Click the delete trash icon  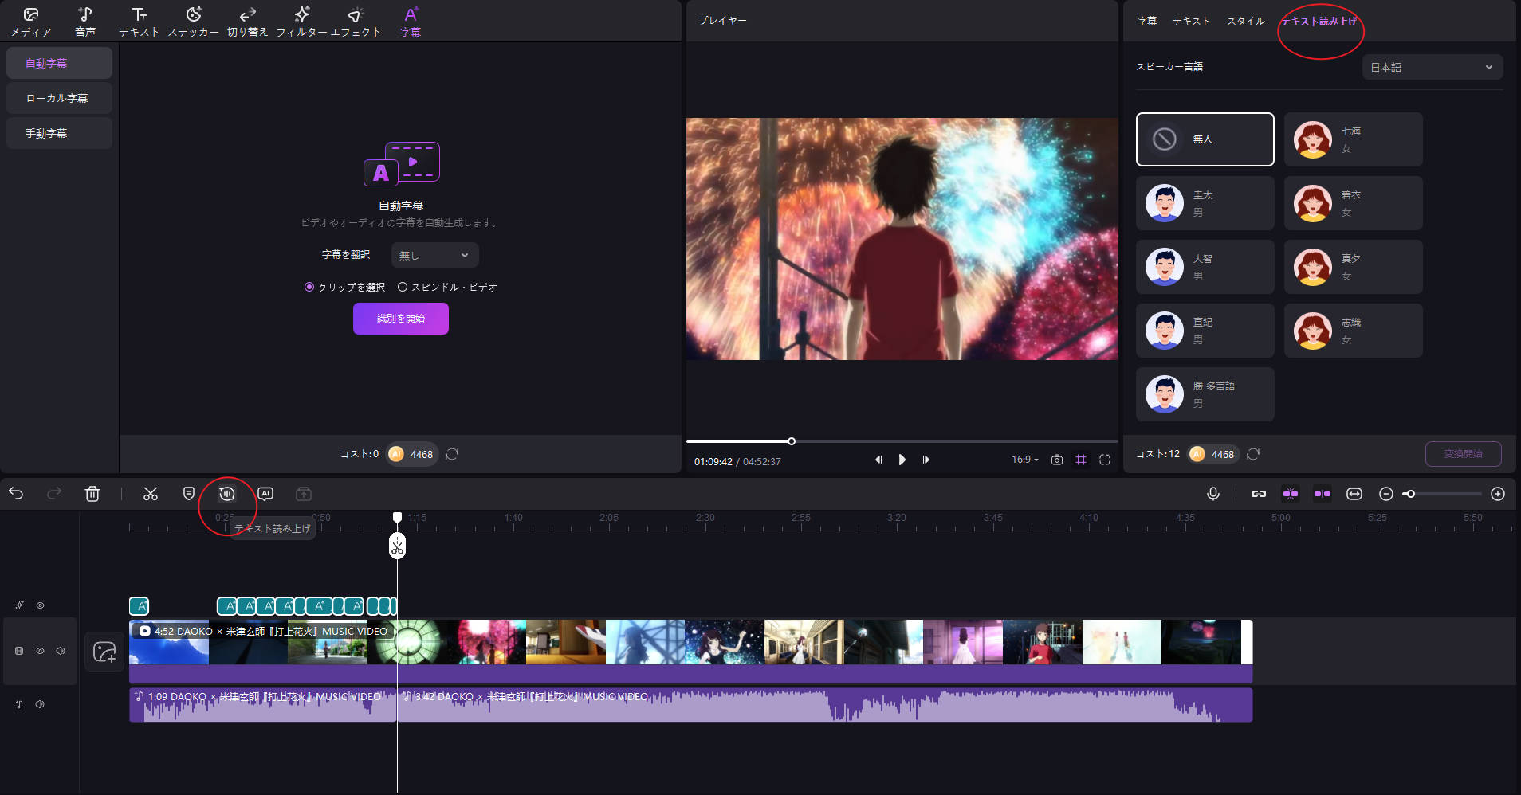tap(92, 494)
